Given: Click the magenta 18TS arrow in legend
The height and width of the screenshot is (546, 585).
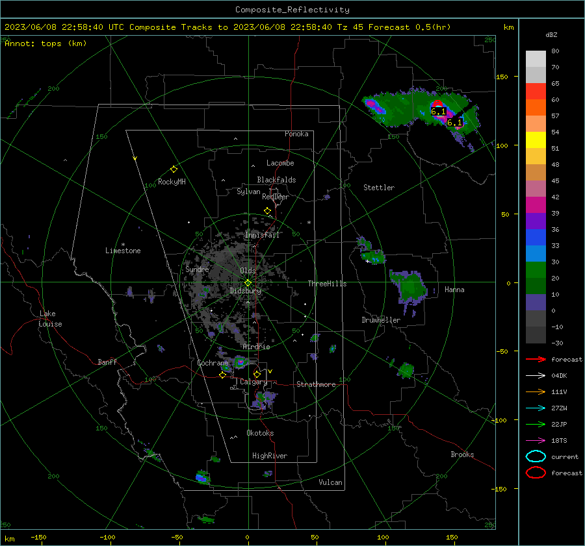Looking at the screenshot, I should point(536,441).
